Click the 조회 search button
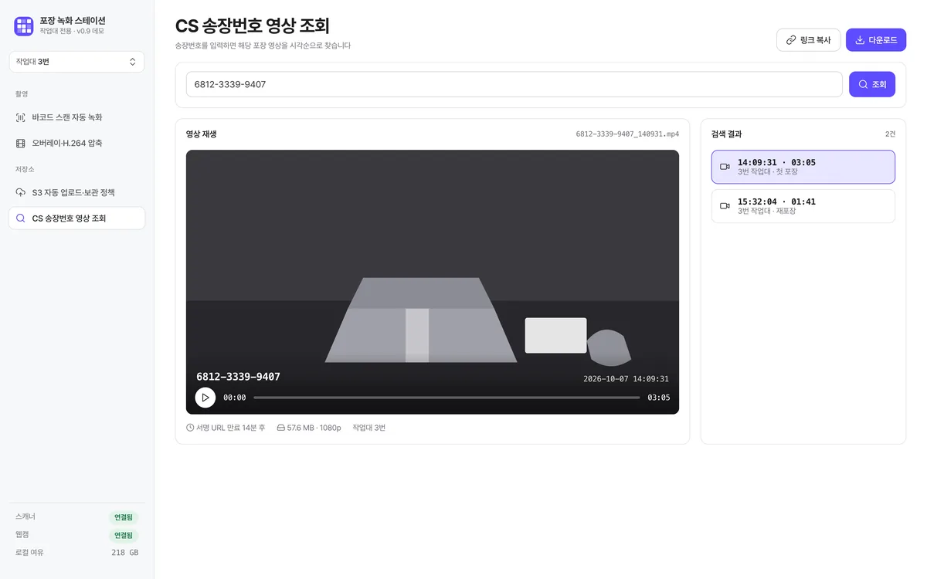927x579 pixels. click(872, 84)
